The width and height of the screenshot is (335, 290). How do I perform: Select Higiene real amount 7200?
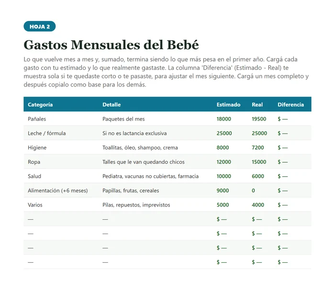(x=258, y=148)
